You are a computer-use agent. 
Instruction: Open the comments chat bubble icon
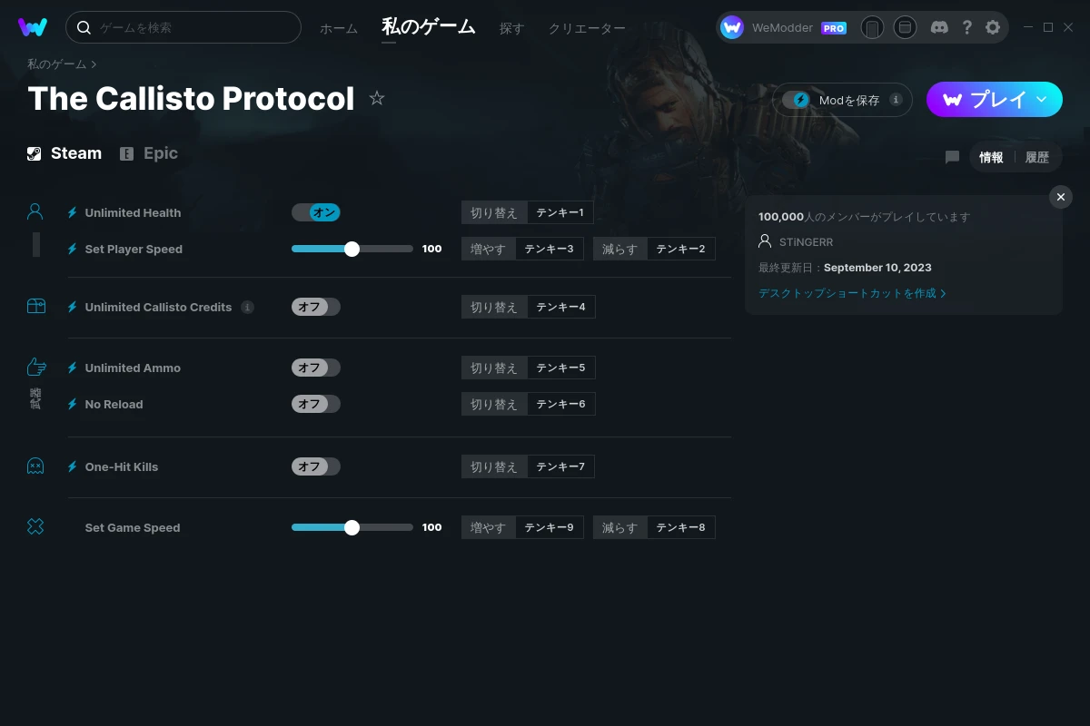click(x=952, y=157)
